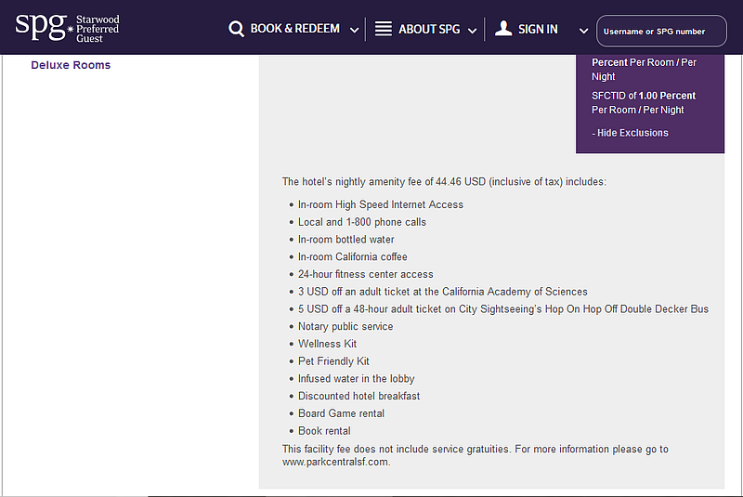Click 'In-room bottled water' item
The image size is (743, 497).
pyautogui.click(x=345, y=240)
